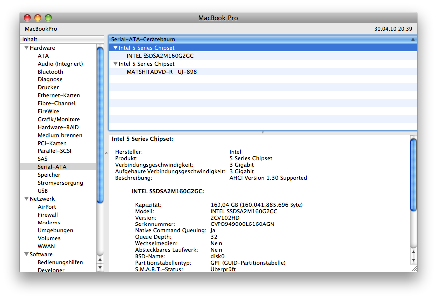Click the AHCI Version 1.30 Supported text
This screenshot has width=437, height=299.
pos(268,178)
